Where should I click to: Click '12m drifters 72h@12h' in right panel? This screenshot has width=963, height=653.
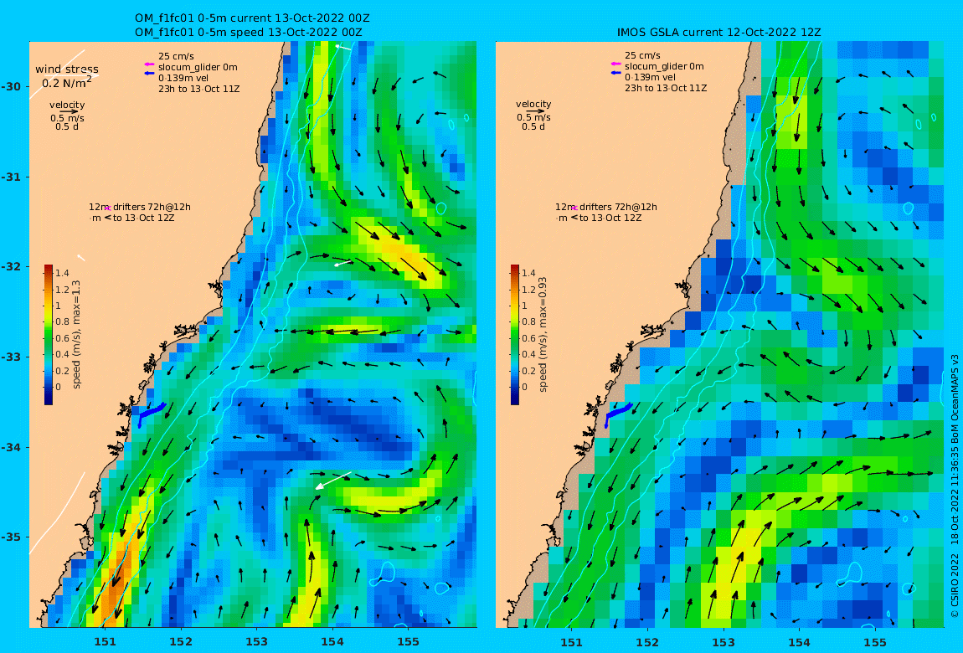coord(607,207)
